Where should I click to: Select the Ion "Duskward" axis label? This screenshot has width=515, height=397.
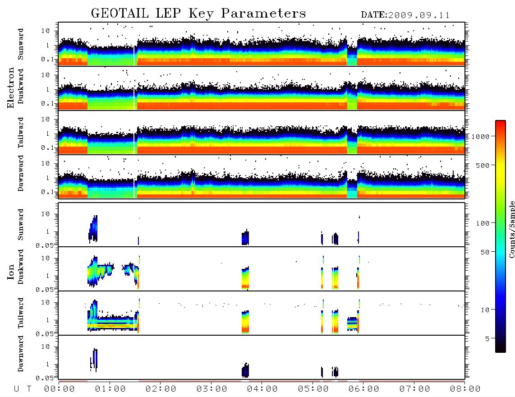(x=21, y=267)
